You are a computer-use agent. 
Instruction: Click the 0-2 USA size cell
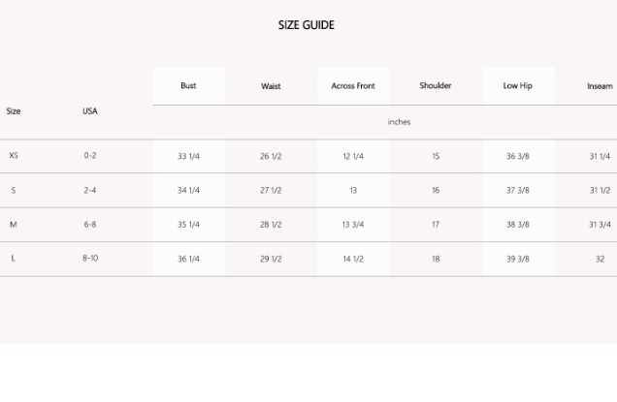[90, 156]
